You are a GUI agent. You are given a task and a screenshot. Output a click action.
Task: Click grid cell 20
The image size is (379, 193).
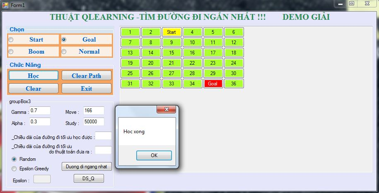pyautogui.click(x=151, y=63)
